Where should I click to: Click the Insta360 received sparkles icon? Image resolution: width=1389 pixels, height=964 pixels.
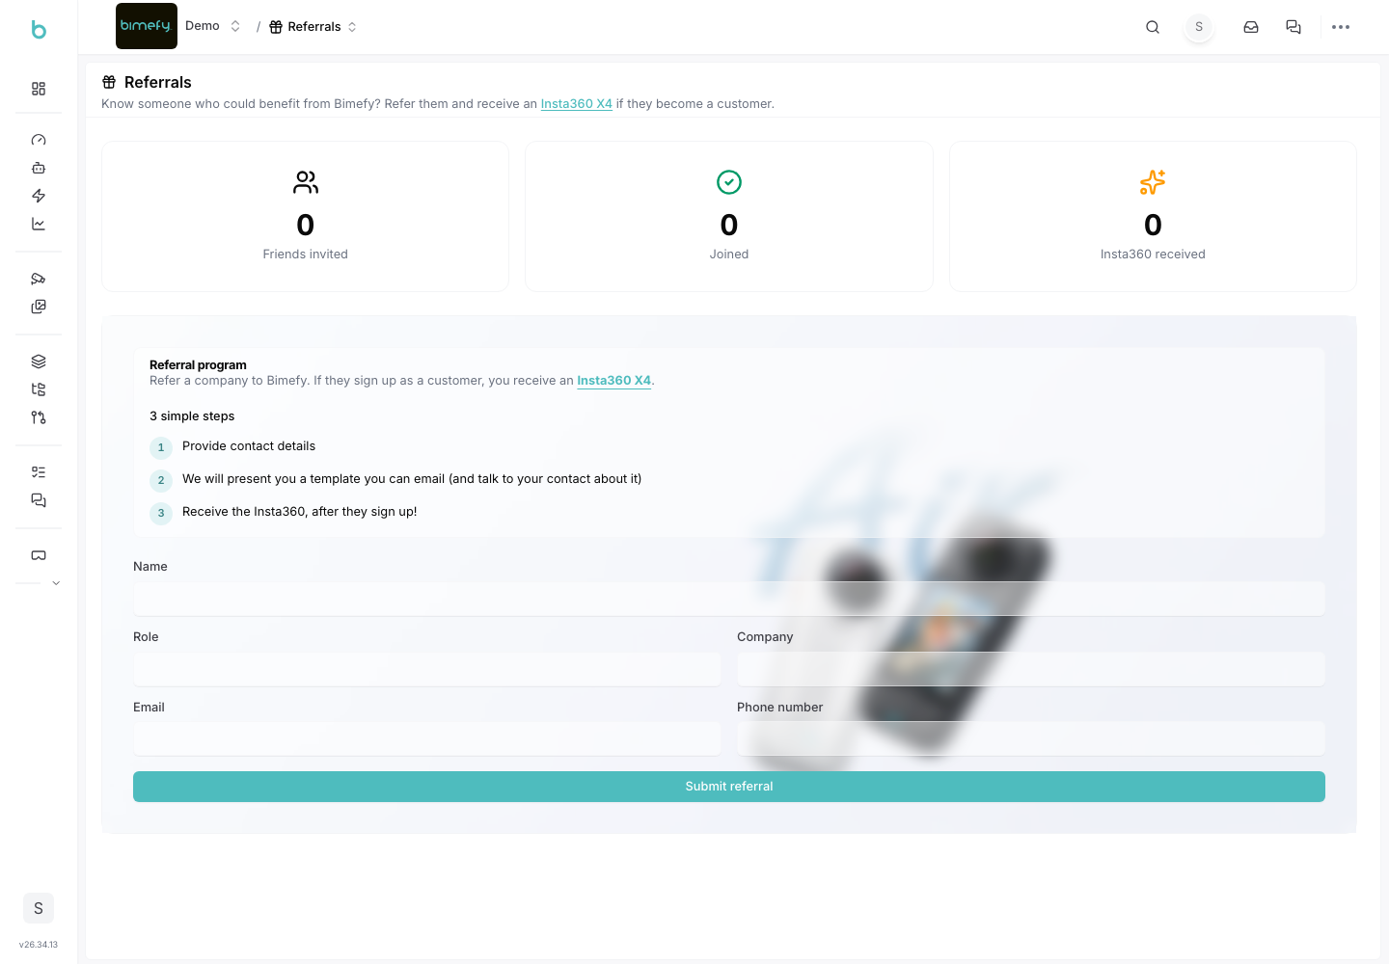(x=1153, y=182)
